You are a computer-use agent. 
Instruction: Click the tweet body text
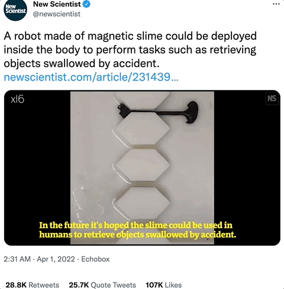pos(130,50)
